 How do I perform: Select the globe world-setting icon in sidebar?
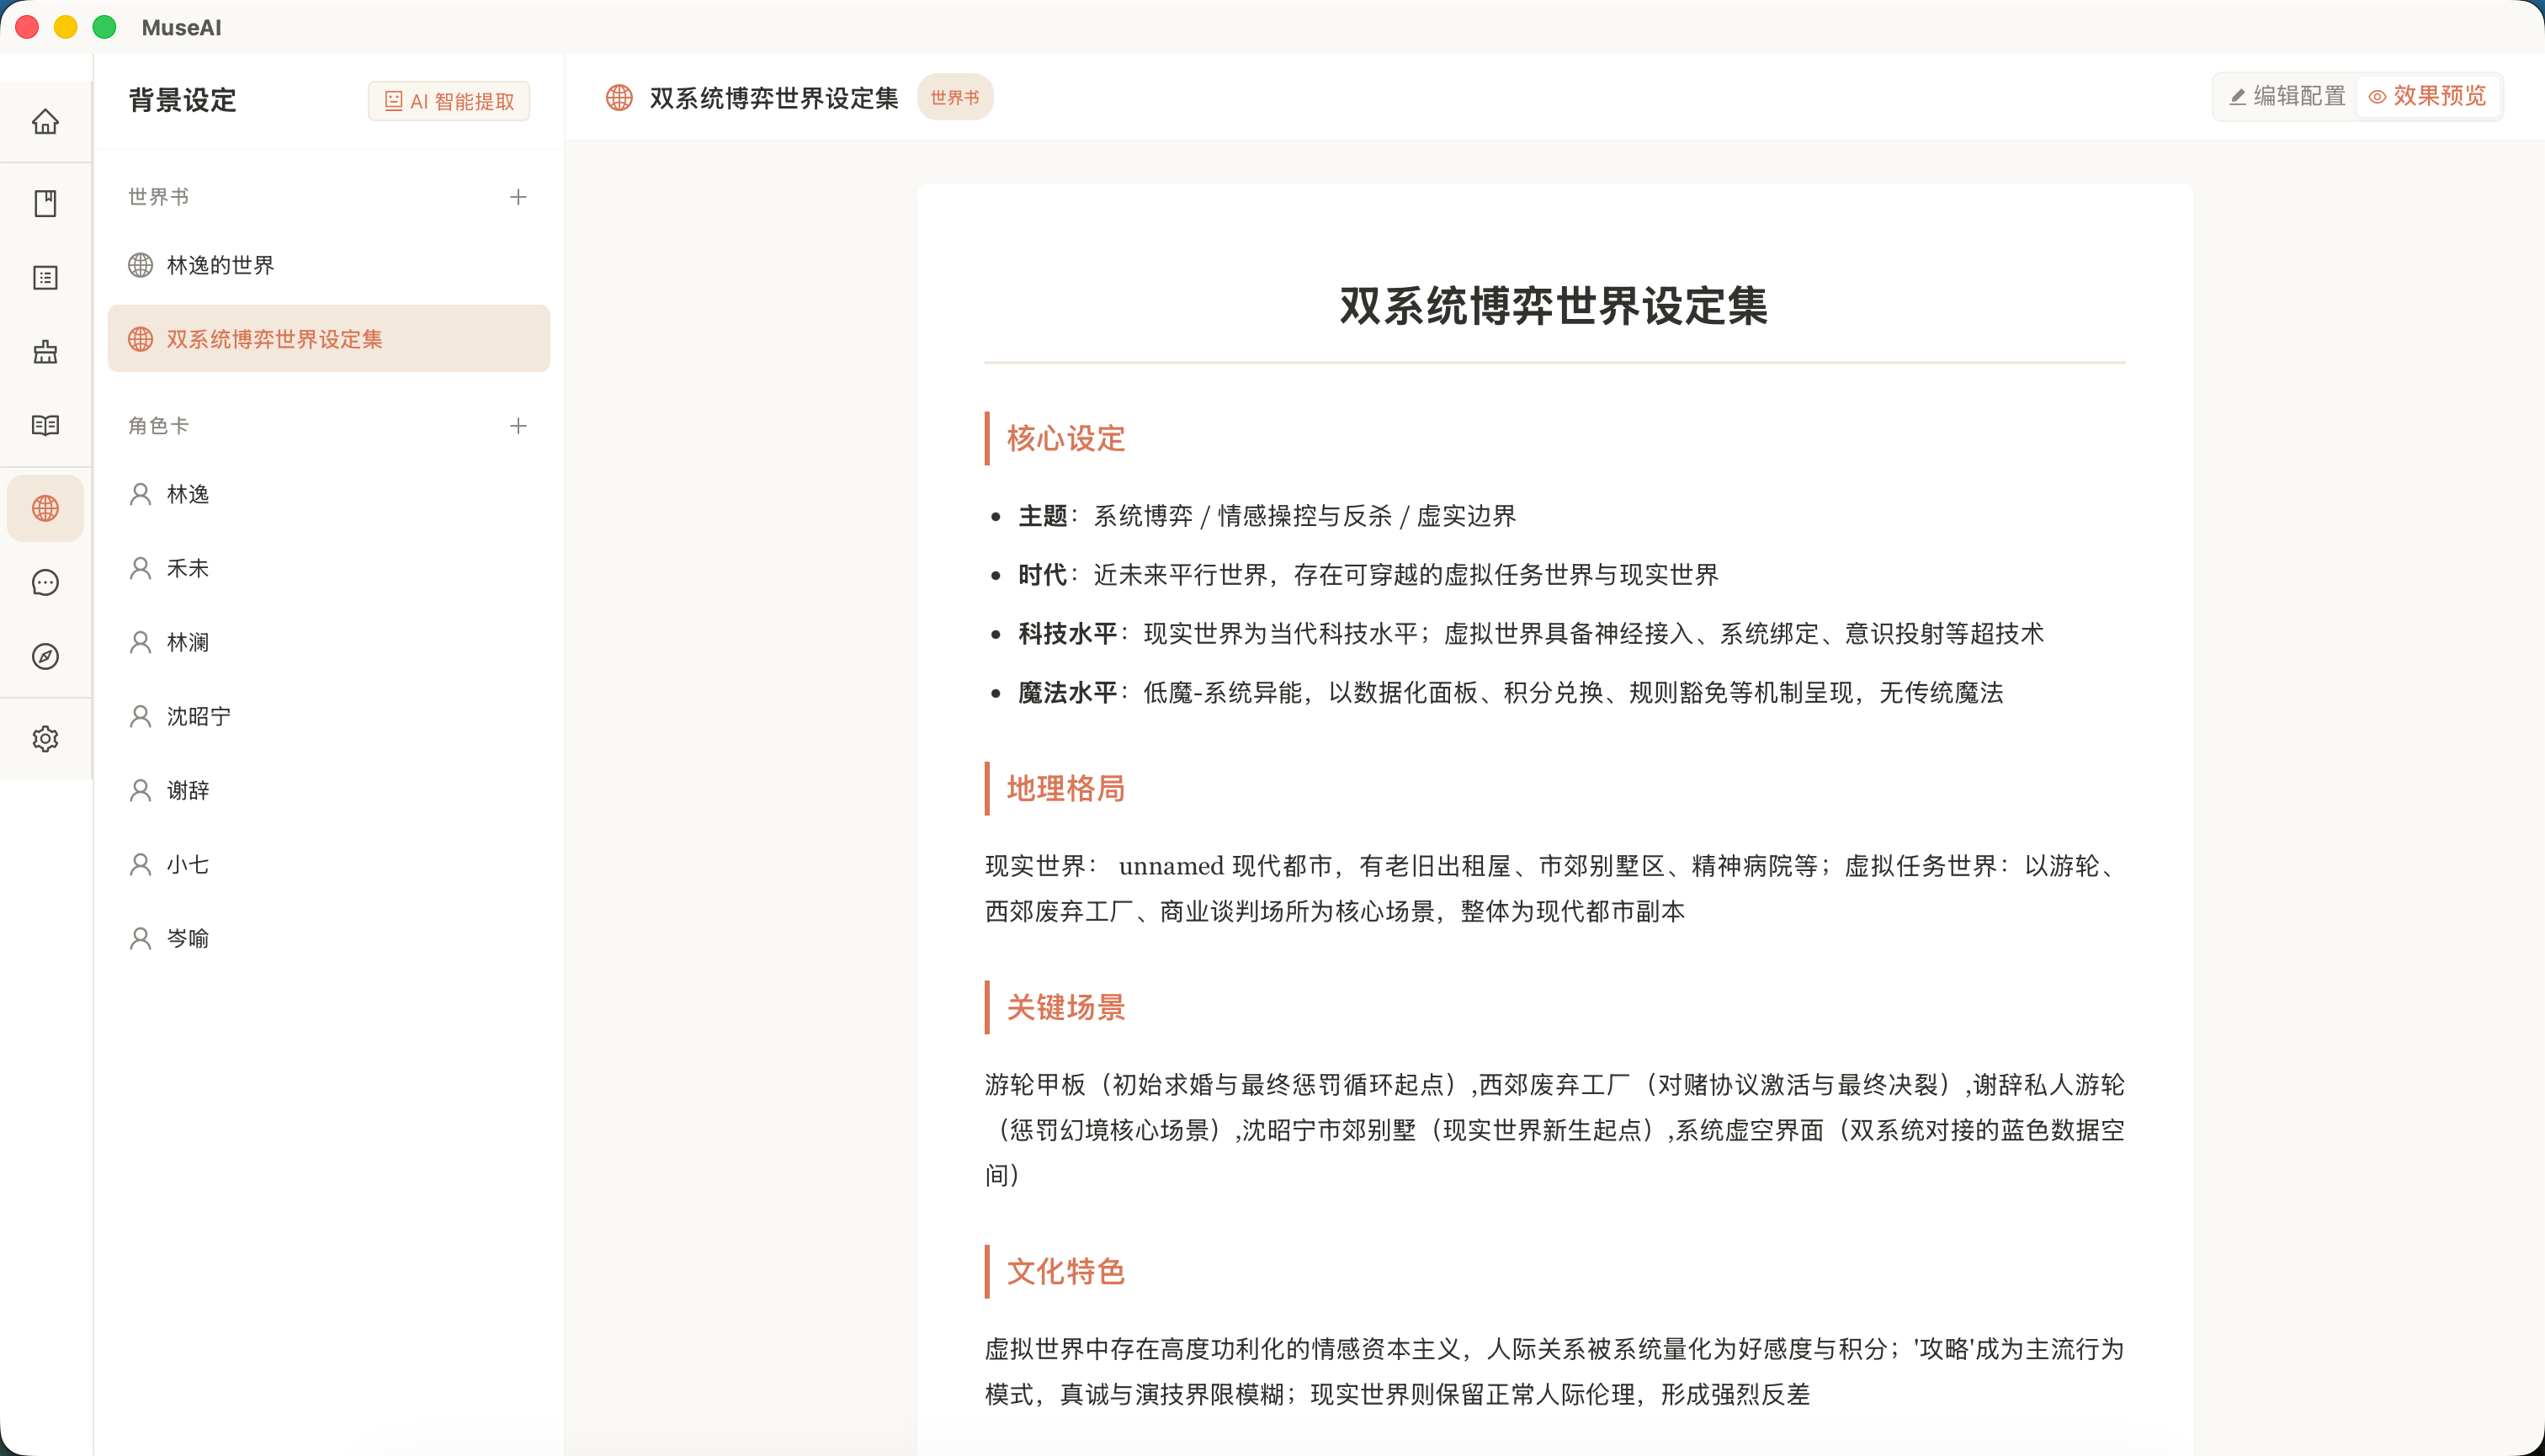(45, 508)
